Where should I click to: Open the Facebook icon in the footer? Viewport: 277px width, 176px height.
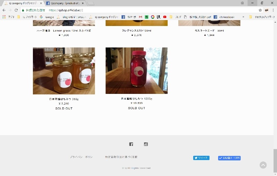[x=131, y=144]
